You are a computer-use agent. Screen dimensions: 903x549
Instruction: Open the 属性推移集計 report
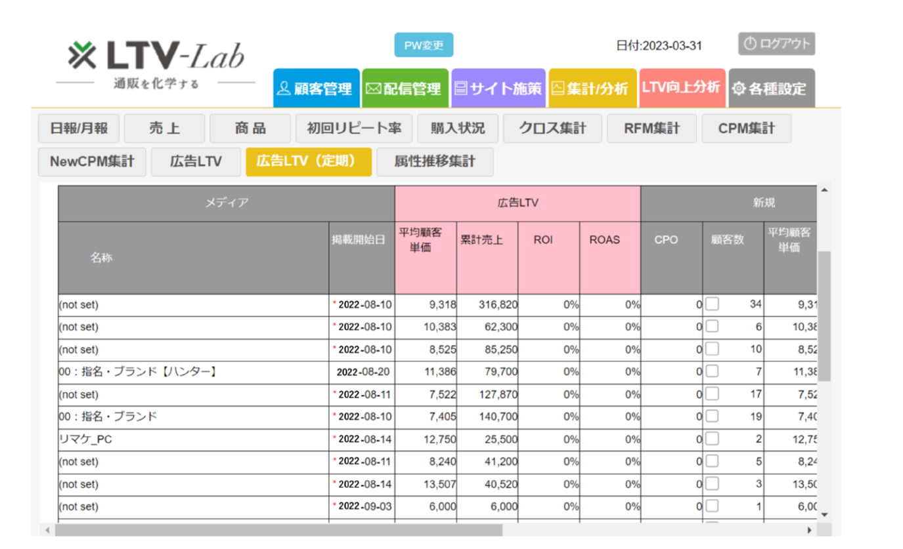pyautogui.click(x=435, y=162)
